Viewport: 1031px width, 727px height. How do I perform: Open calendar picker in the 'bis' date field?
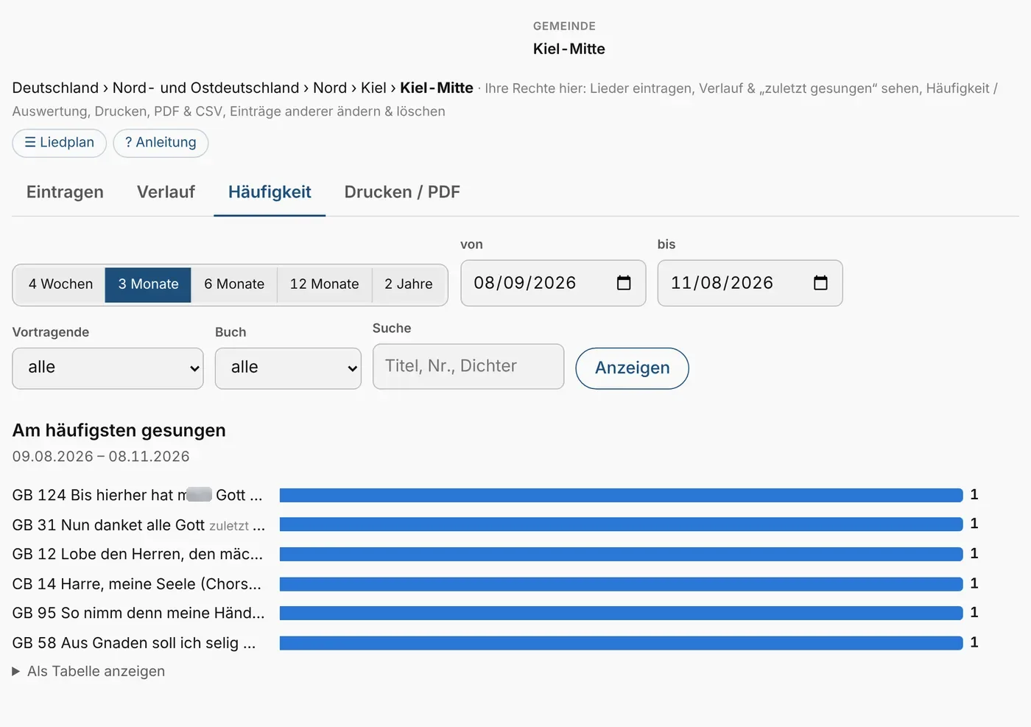[820, 283]
